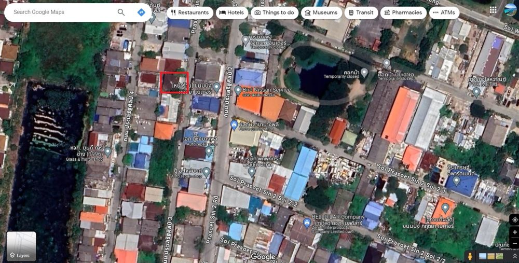Screen dimensions: 519x263
Task: Toggle the Layers map view thumbnail
Action: [21, 246]
